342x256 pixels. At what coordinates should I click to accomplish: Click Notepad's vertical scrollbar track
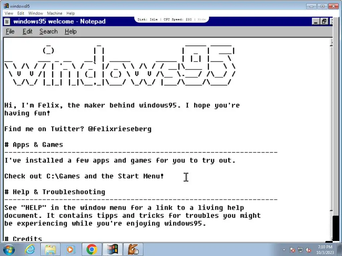(x=332, y=224)
